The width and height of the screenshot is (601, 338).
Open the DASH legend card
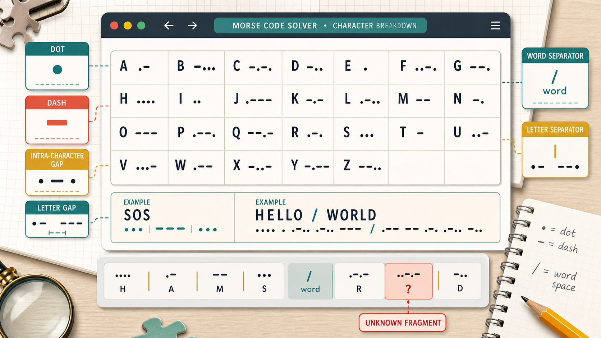pos(57,120)
